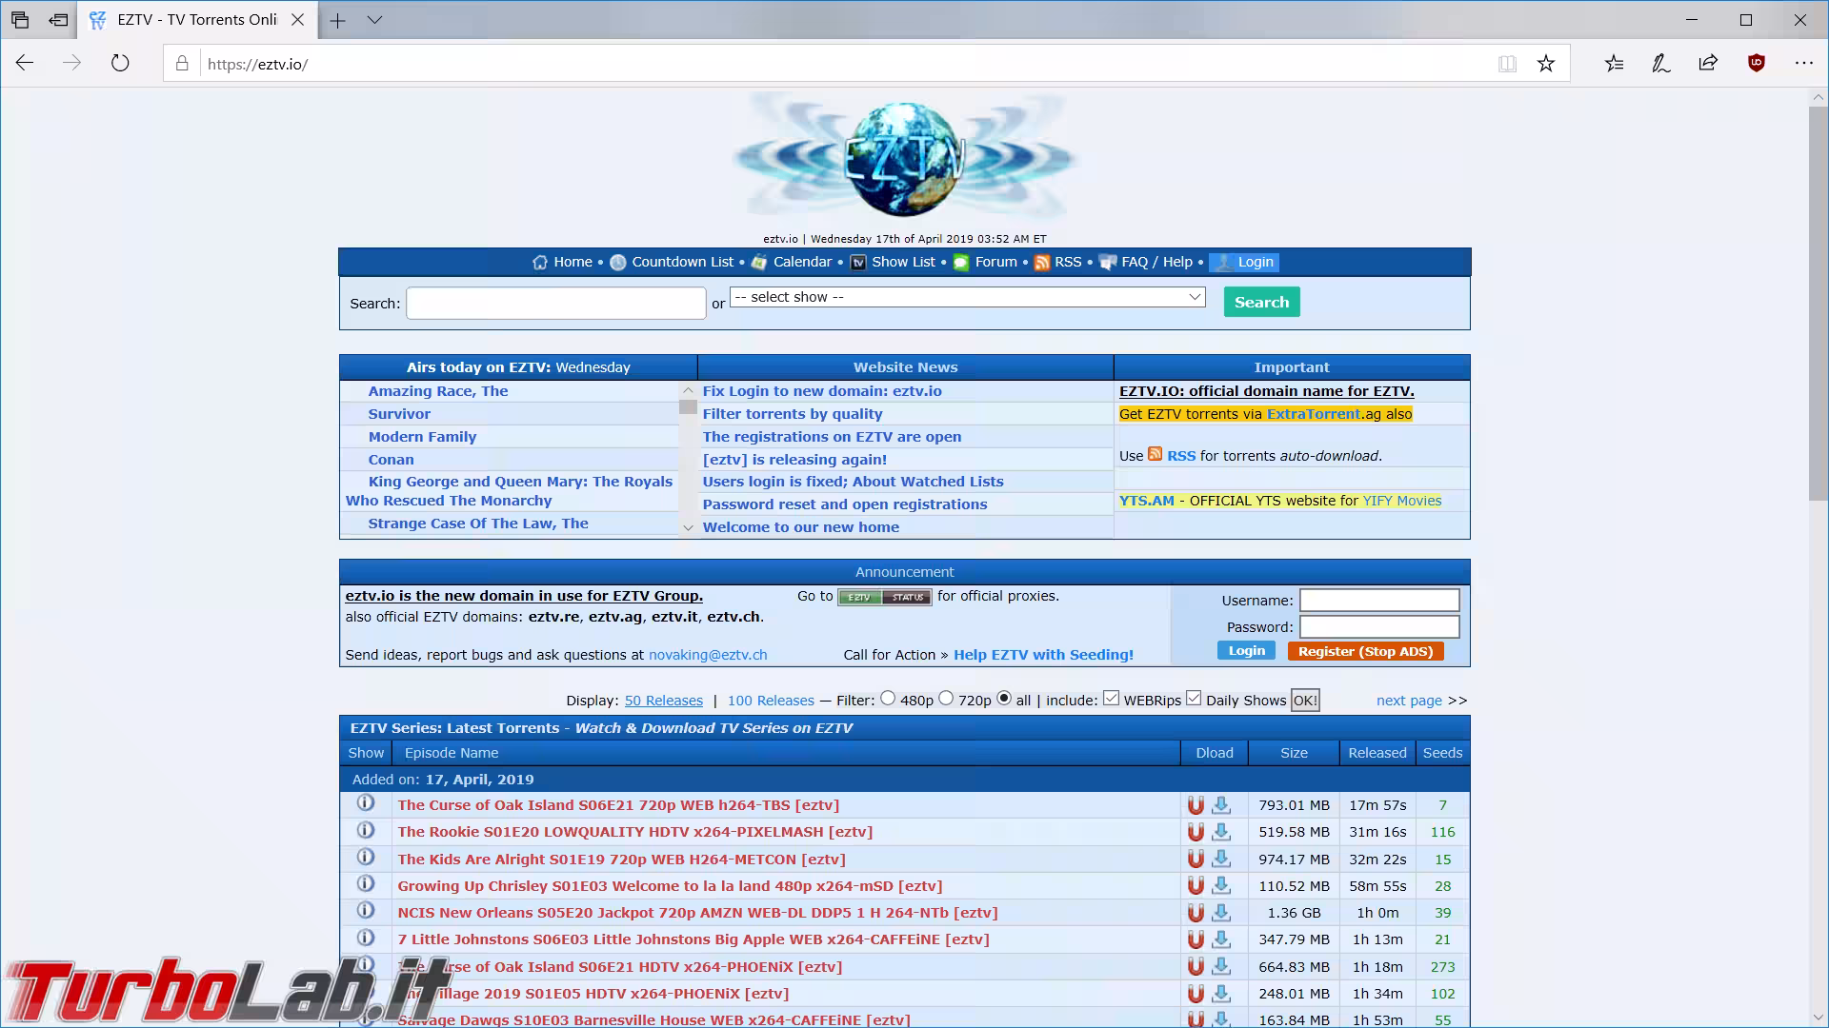Open the browser settings and more menu
Screen dimensions: 1829x1028
1804,64
